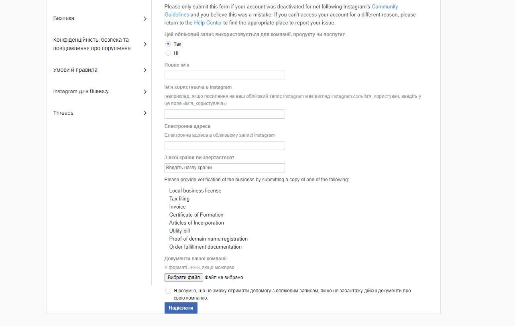Open Instagram для бізнесу menu item

pyautogui.click(x=81, y=91)
